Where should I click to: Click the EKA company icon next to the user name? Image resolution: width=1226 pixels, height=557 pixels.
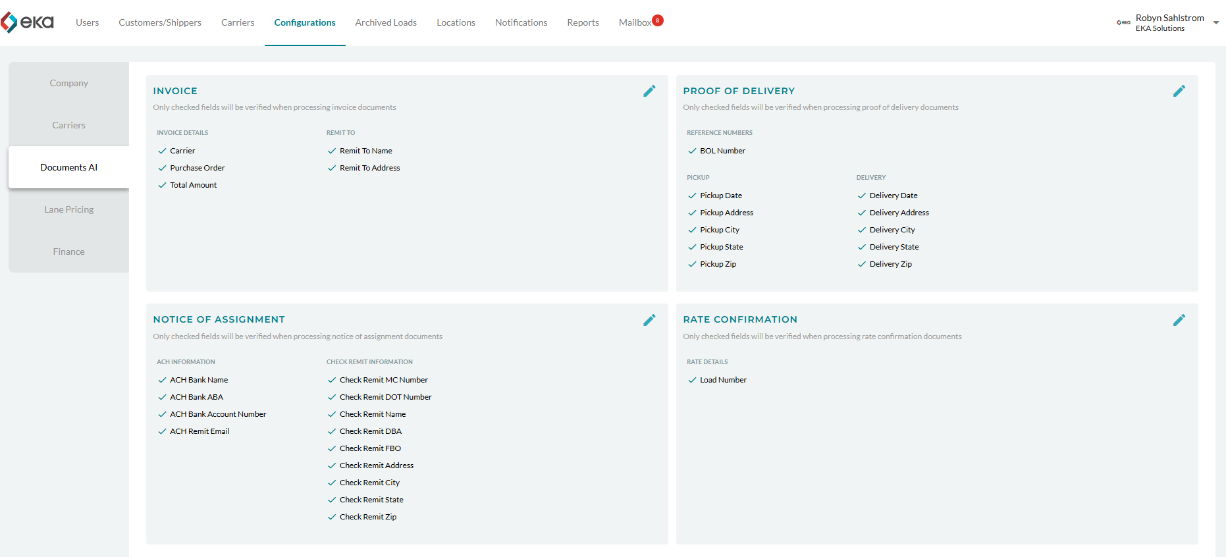pos(1123,22)
